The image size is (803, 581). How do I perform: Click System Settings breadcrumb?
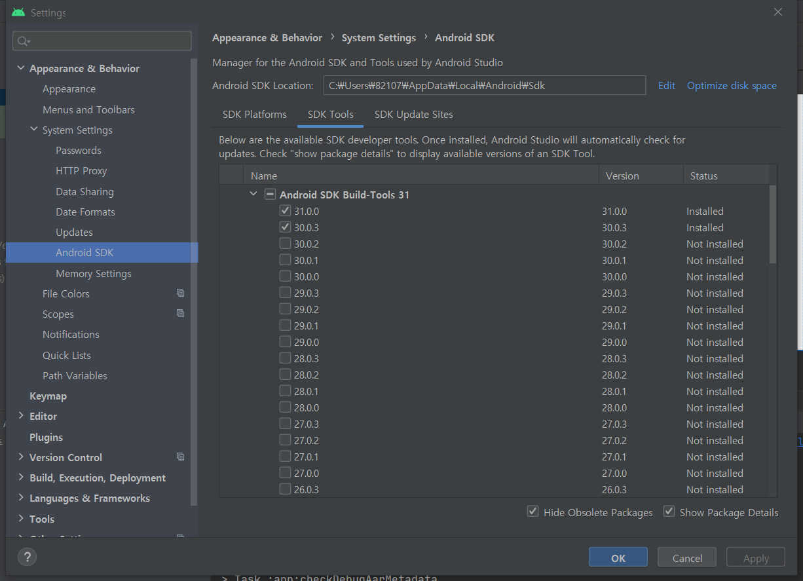click(x=379, y=38)
